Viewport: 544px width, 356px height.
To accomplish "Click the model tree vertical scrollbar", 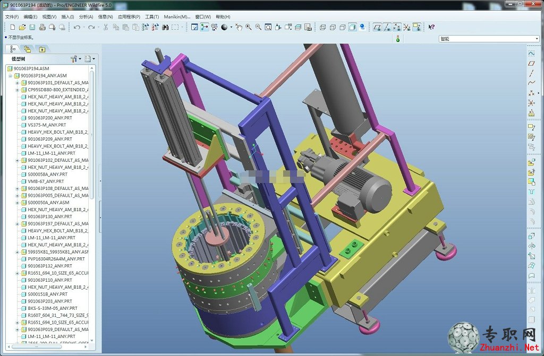I will coord(92,135).
